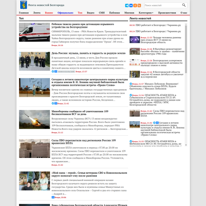Screen dimensions: 206x206
Task: Open the 'Главная' menu item
Action: (x=24, y=13)
